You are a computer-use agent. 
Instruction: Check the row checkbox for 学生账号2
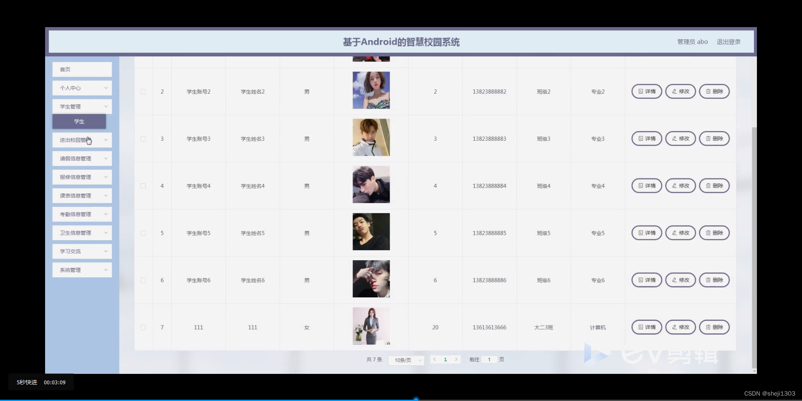143,91
